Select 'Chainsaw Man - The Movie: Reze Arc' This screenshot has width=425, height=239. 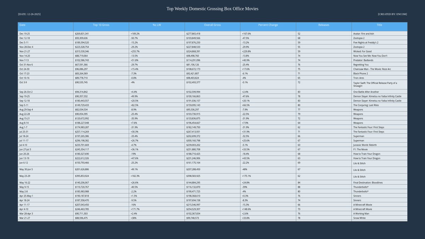pos(379,69)
